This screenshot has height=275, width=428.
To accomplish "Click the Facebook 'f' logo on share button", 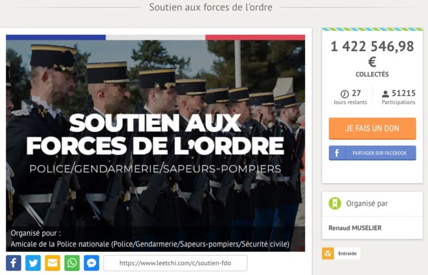I will (x=337, y=153).
